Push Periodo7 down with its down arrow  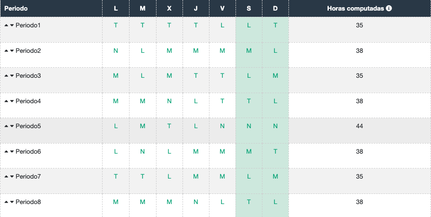click(12, 177)
